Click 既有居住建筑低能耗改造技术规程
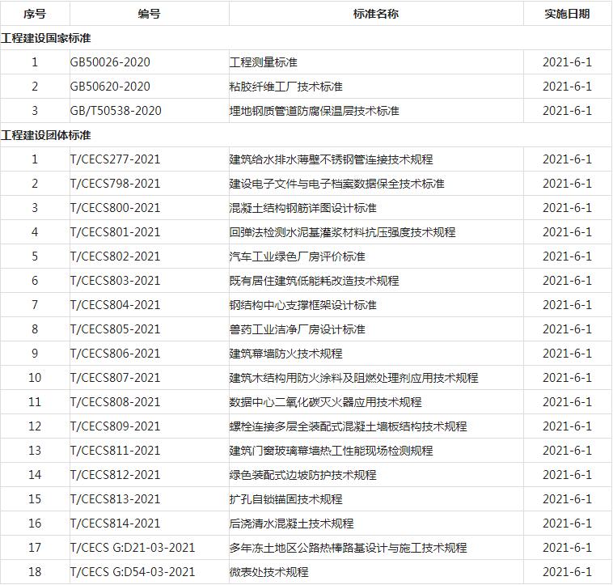The width and height of the screenshot is (613, 585). coord(315,281)
